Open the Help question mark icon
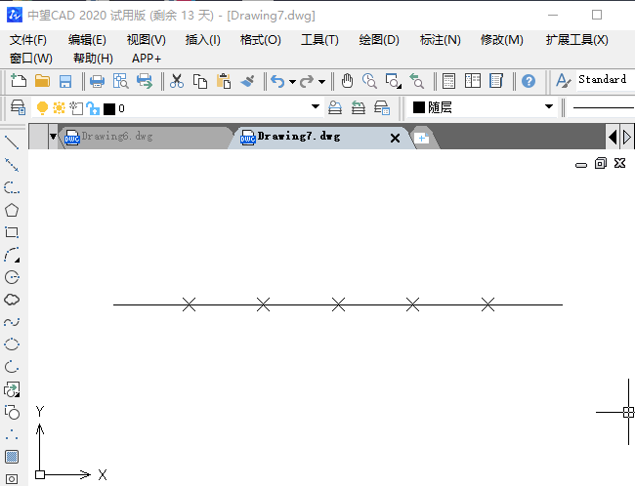635x486 pixels. click(x=528, y=81)
